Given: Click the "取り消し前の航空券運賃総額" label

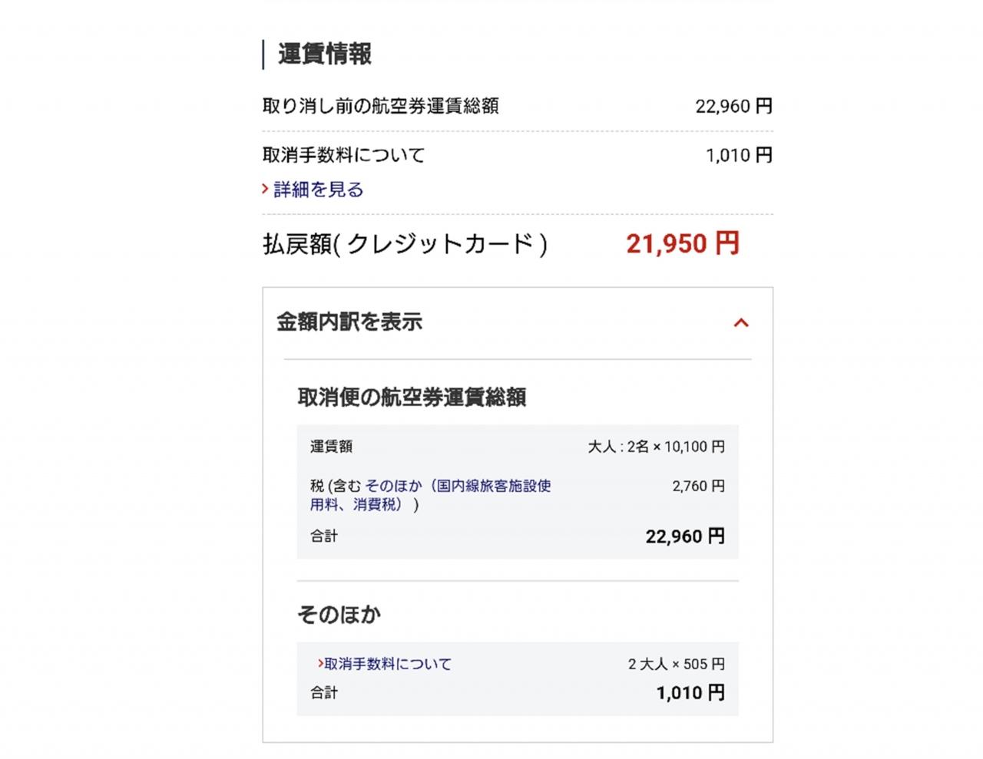Looking at the screenshot, I should 381,106.
